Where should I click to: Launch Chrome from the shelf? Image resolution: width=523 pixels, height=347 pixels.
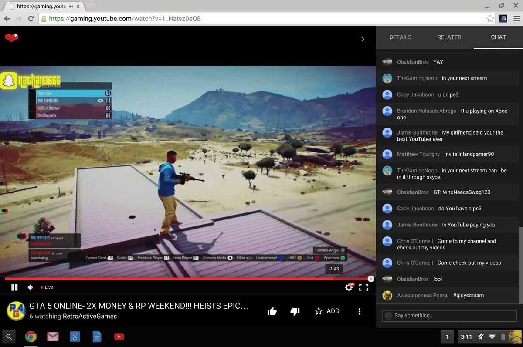pos(31,337)
